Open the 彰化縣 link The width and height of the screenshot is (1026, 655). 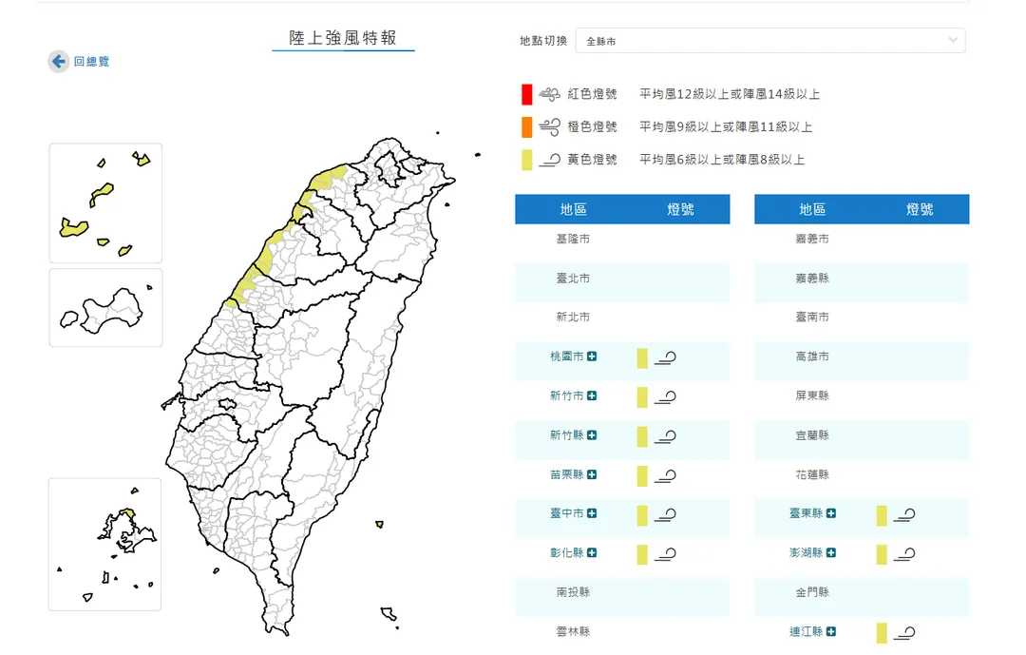[566, 553]
